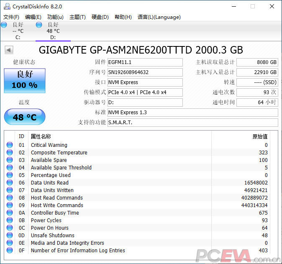Viewport: 282px width, 264px height.
Task: Click the status orb for Unsafe Shutdowns
Action: tap(10, 235)
